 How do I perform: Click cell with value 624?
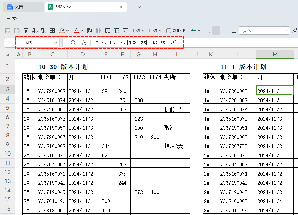pos(106,154)
